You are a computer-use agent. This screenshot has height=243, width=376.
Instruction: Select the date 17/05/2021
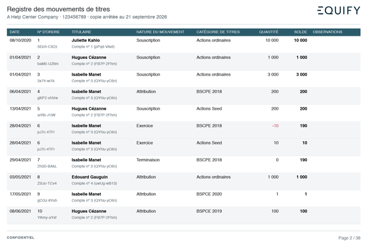pos(20,194)
